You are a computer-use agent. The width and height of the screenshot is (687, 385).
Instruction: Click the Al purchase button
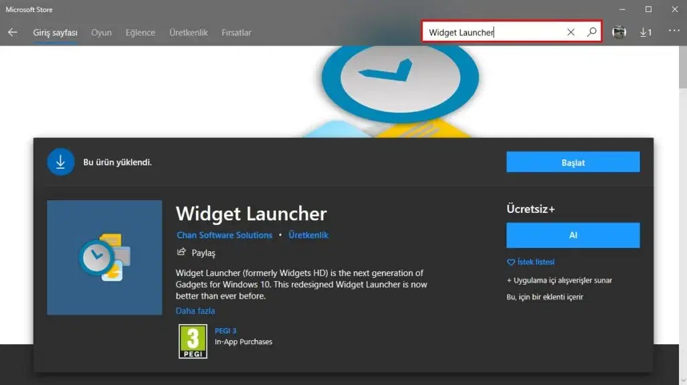point(573,236)
